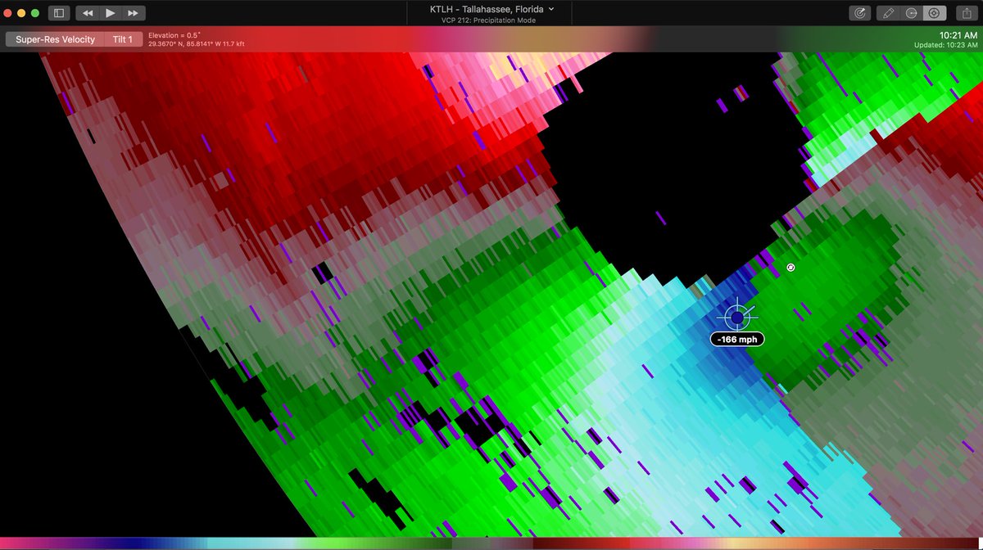Click the radar scope edit icon

click(859, 13)
